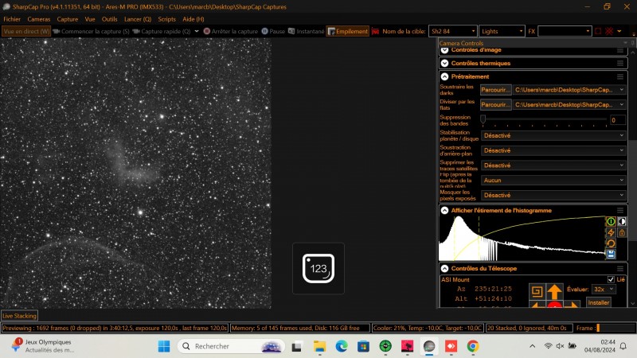Open menu lines icon of Contrôles du Télescope
637x358 pixels.
(x=620, y=269)
